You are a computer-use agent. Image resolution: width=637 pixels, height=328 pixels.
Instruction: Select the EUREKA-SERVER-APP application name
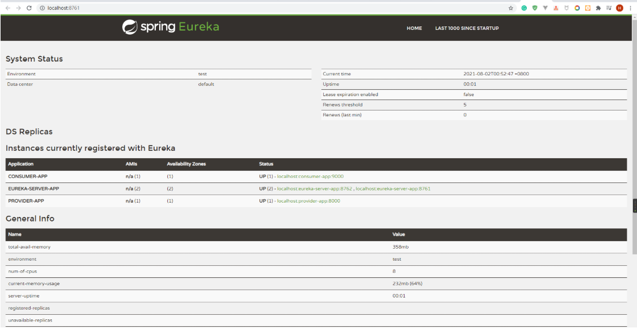(33, 189)
